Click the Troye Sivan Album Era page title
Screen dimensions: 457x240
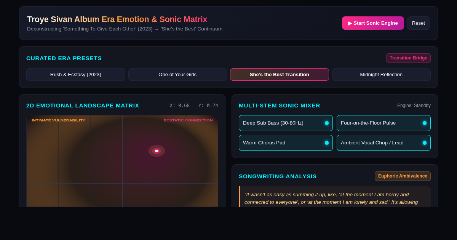(x=117, y=19)
